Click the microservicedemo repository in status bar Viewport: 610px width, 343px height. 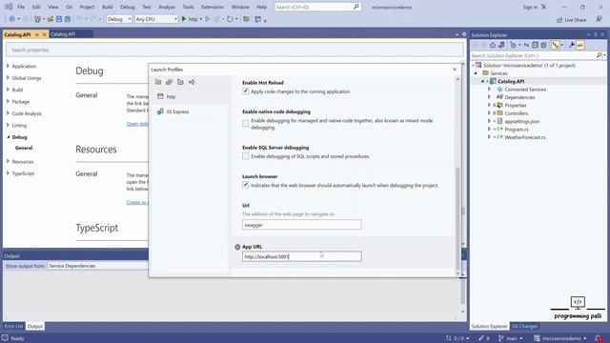point(560,338)
